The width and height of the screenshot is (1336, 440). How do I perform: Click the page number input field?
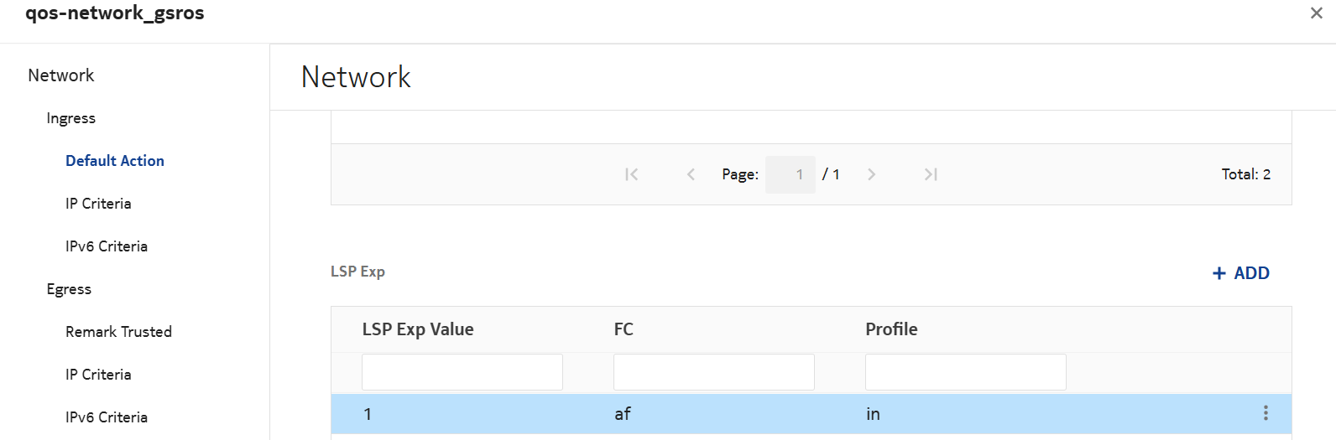(x=790, y=174)
